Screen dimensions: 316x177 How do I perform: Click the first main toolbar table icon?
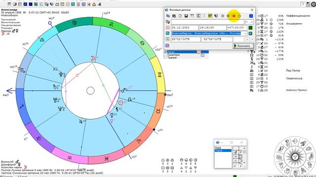pyautogui.click(x=9, y=4)
